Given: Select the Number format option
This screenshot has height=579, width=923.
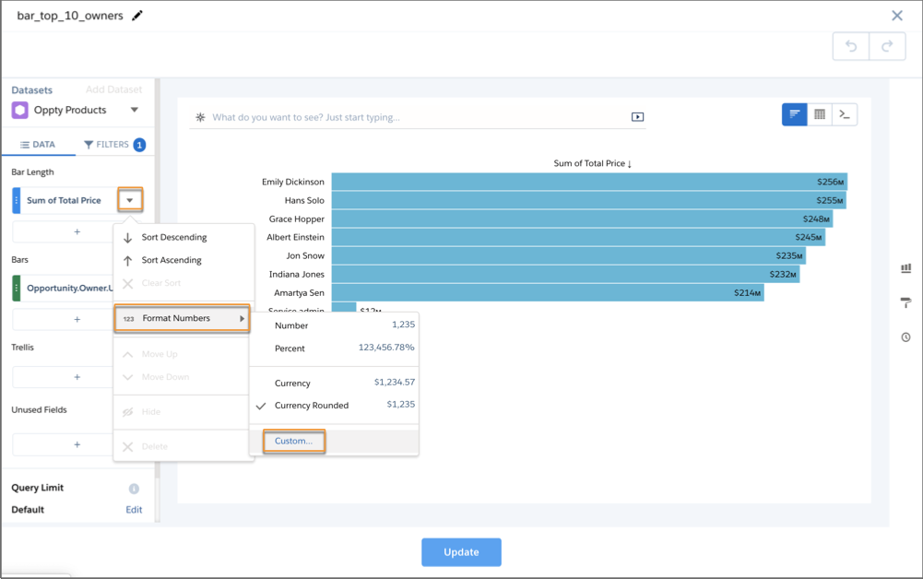Looking at the screenshot, I should (x=334, y=325).
